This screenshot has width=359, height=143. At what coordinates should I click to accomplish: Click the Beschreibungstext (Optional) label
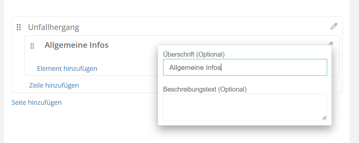pos(205,89)
